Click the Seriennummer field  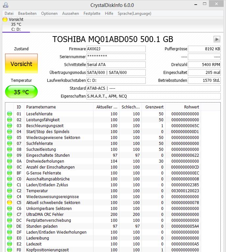tap(116, 57)
